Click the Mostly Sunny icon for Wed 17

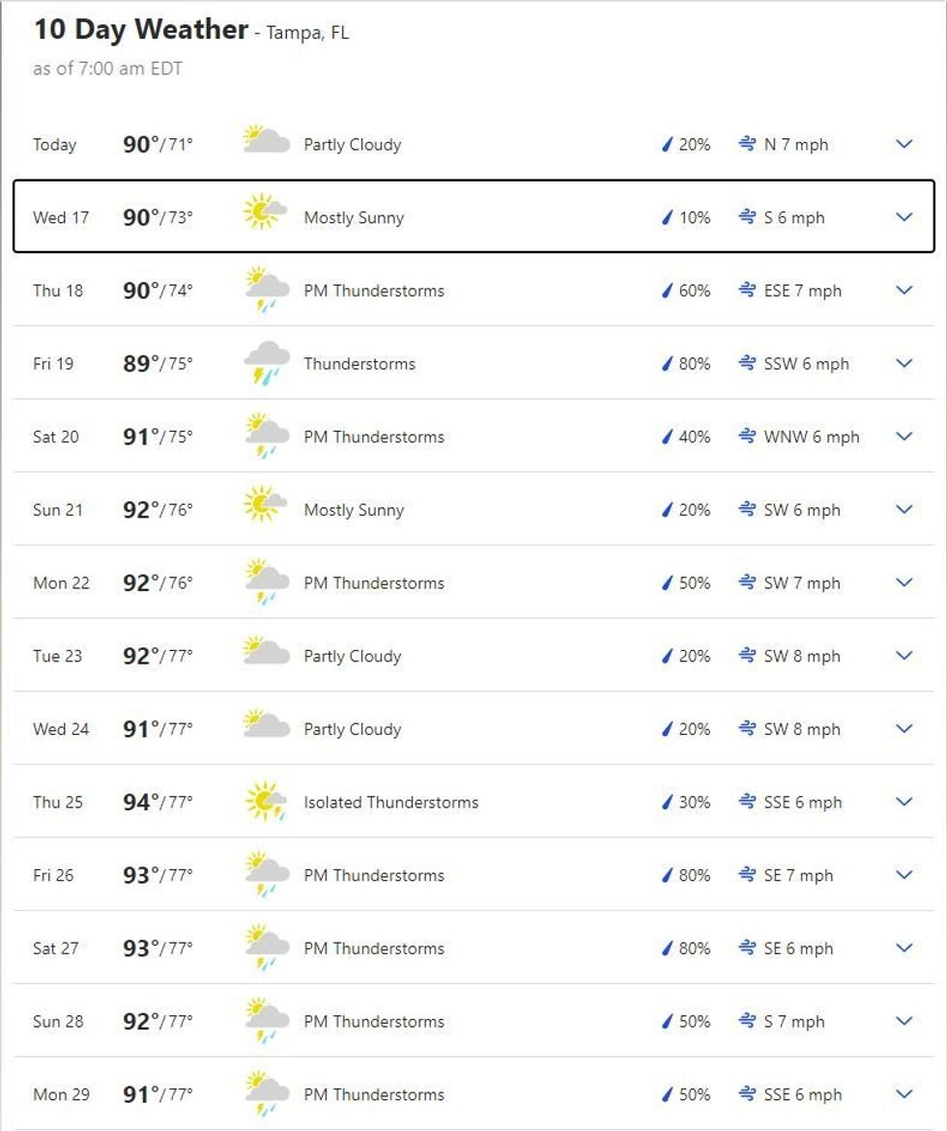(265, 213)
